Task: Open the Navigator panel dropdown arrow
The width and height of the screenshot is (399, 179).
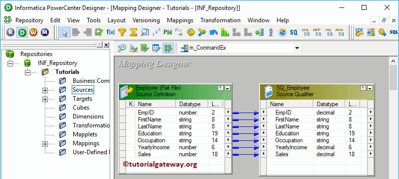Action: pyautogui.click(x=100, y=45)
